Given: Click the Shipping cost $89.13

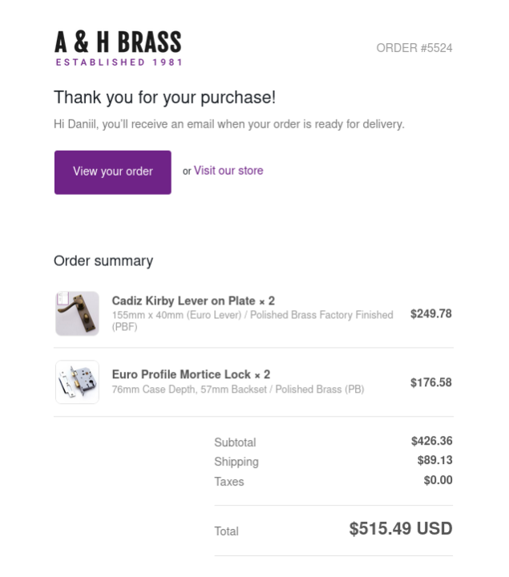Looking at the screenshot, I should (x=434, y=460).
